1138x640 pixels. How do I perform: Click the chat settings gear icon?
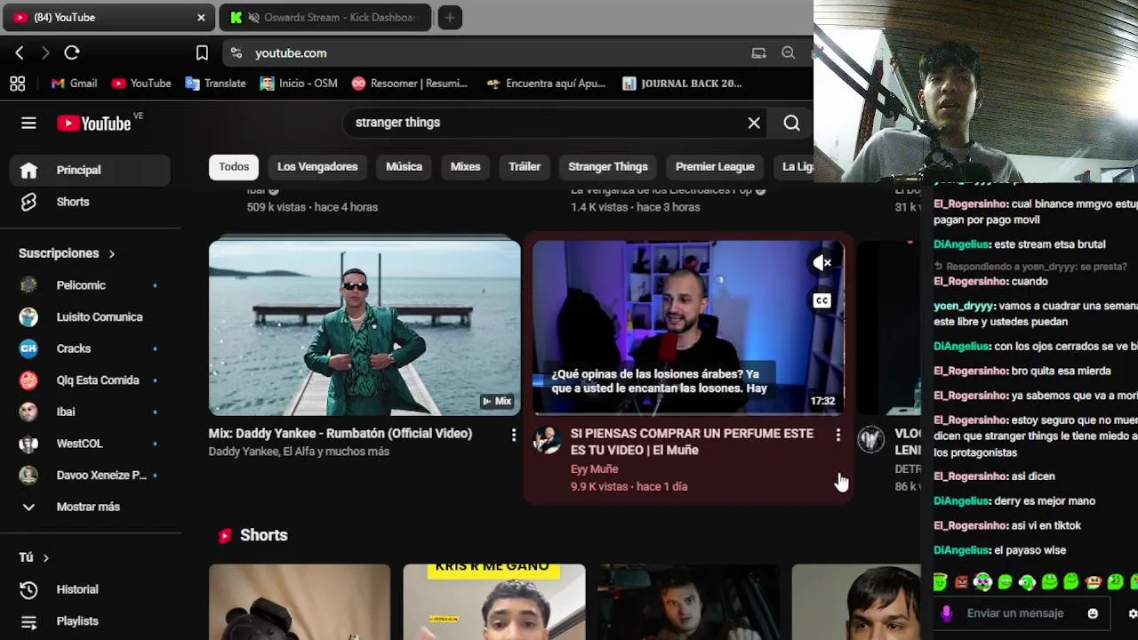tap(1133, 613)
